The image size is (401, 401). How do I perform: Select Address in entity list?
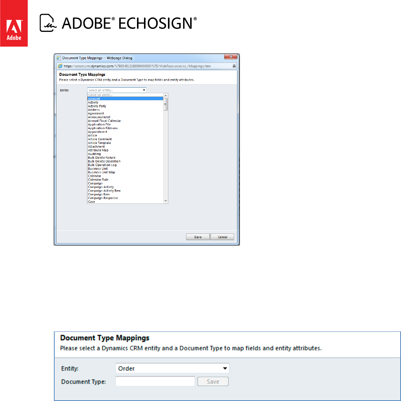click(125, 109)
